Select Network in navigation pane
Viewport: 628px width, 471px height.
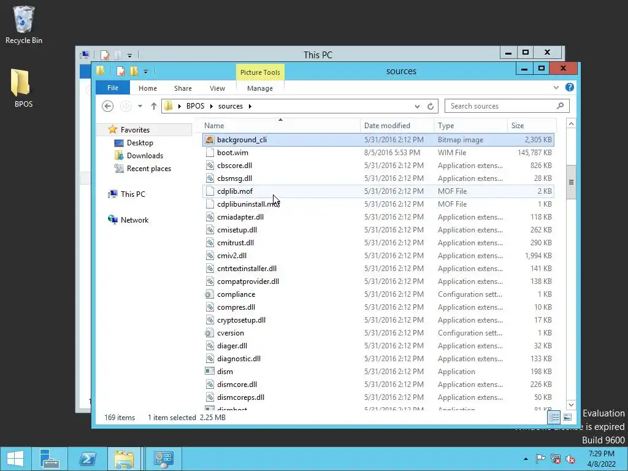click(134, 220)
